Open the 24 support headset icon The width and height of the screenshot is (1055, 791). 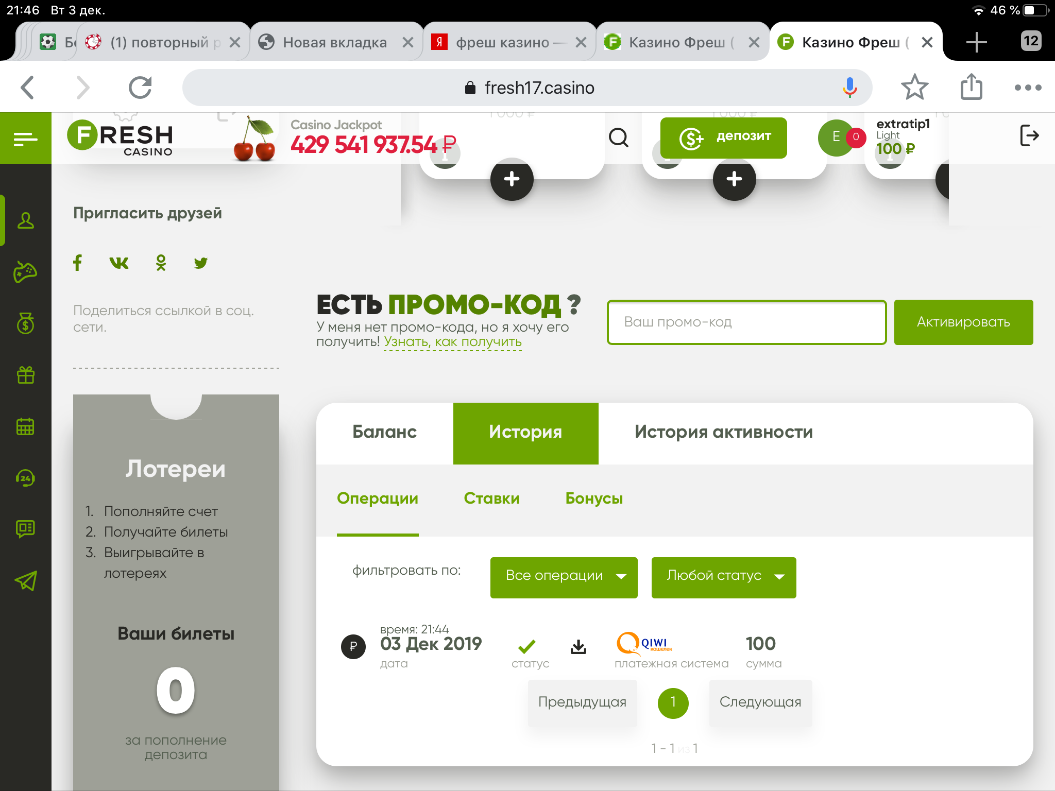(25, 478)
